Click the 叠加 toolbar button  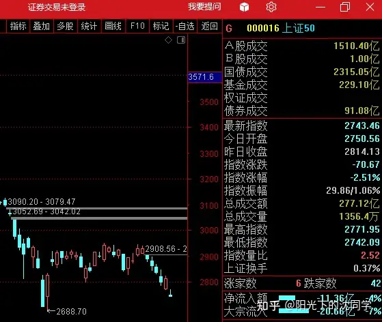point(42,26)
